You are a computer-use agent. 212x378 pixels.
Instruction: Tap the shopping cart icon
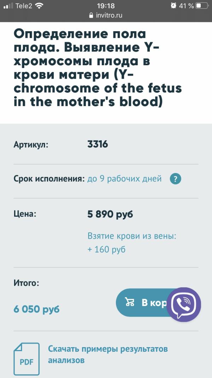pos(130,302)
